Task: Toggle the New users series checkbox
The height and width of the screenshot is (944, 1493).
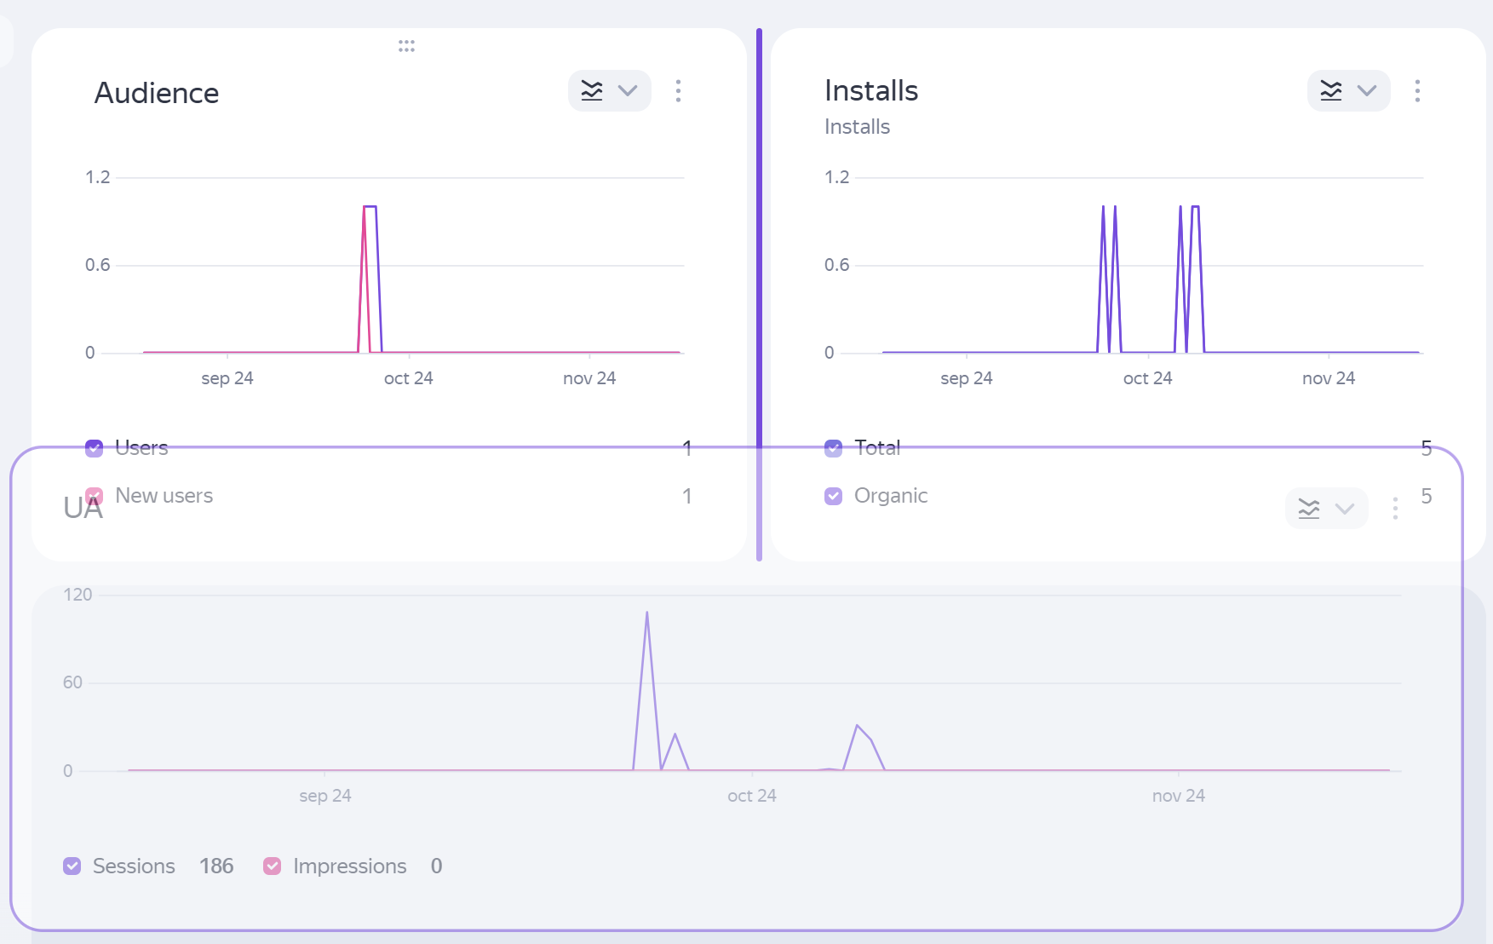Action: pyautogui.click(x=95, y=496)
